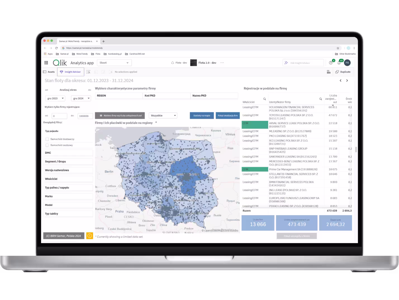Bookmark this page with the star icon
Screen dimensions: 399x300
pyautogui.click(x=338, y=48)
